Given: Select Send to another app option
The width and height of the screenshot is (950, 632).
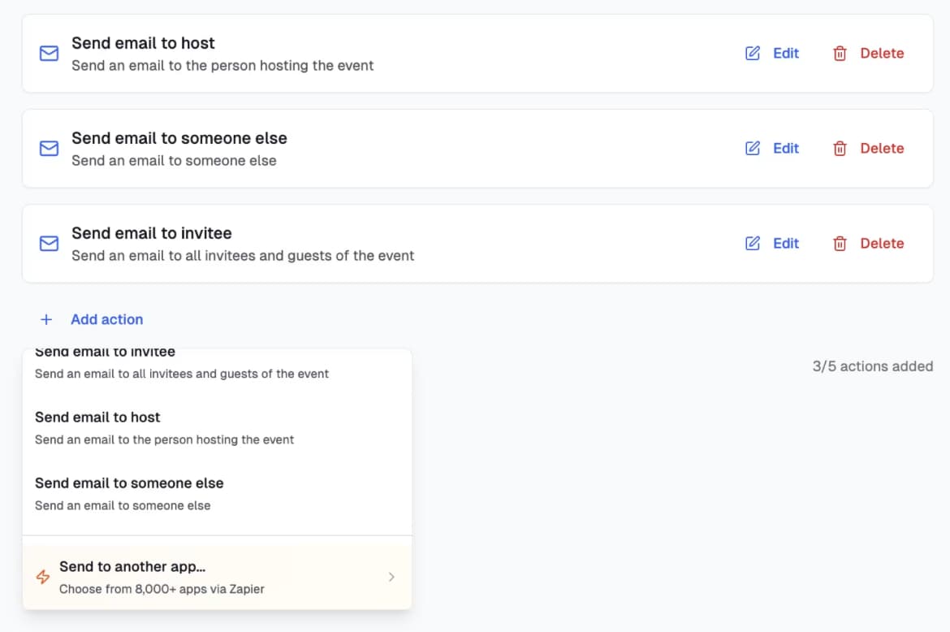Looking at the screenshot, I should (217, 577).
